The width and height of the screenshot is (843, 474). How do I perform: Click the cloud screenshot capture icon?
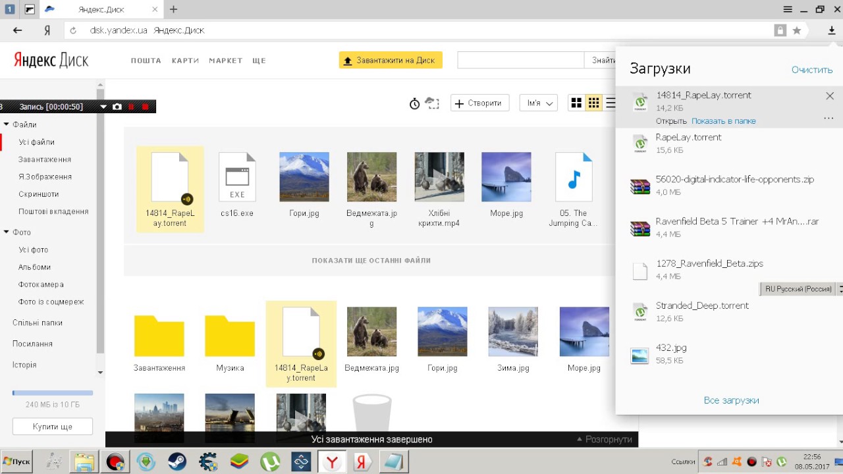click(x=432, y=103)
